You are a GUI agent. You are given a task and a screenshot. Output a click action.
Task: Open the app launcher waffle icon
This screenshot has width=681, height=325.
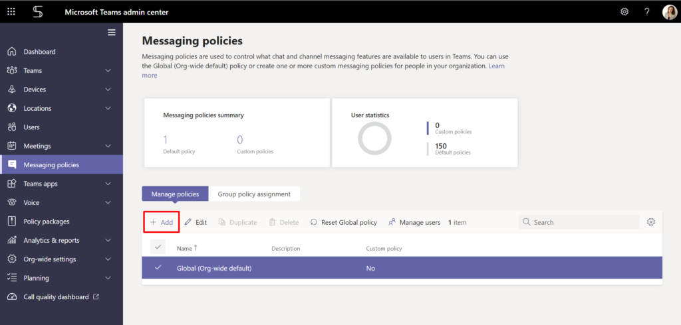11,12
